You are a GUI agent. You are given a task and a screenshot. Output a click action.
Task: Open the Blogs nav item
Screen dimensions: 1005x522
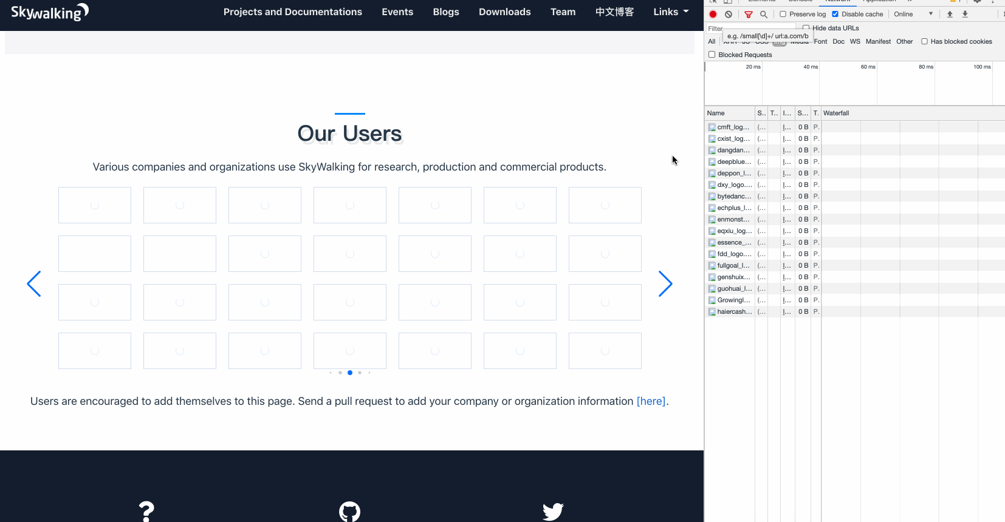tap(446, 12)
